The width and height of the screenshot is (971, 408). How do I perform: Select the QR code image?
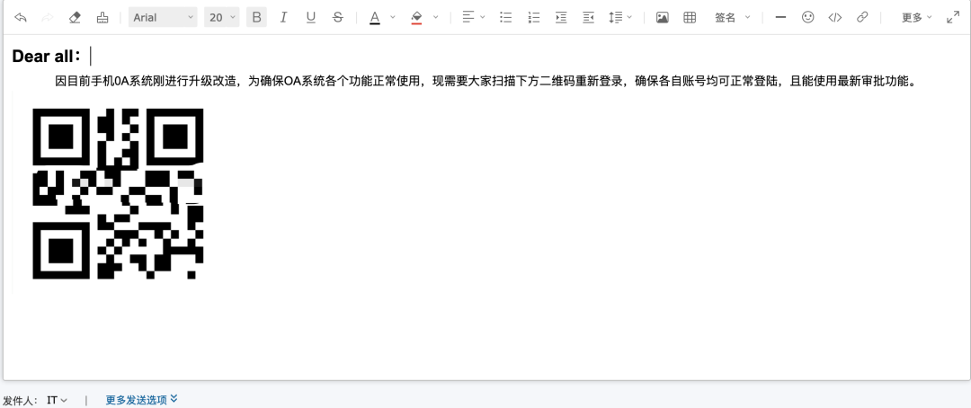coord(118,194)
